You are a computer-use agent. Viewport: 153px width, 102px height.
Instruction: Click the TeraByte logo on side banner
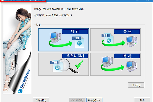point(24,82)
